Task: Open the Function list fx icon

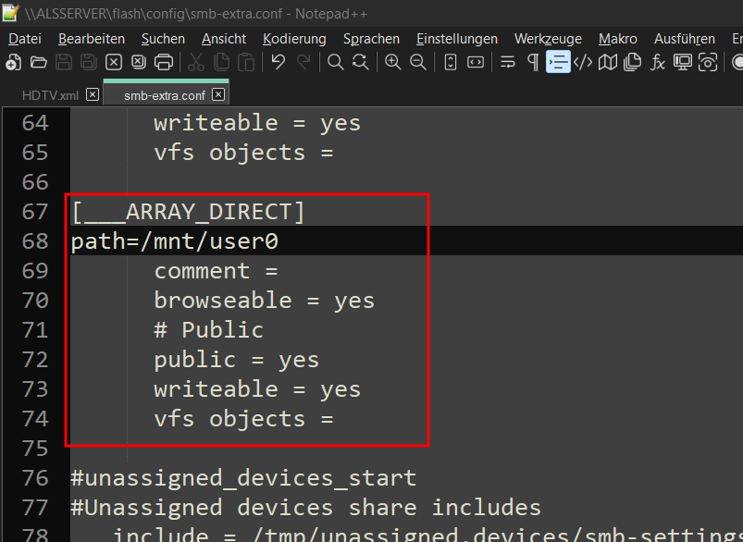Action: (658, 62)
